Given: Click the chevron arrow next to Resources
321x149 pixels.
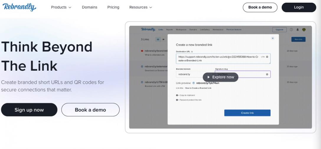Looking at the screenshot, I should click(151, 7).
